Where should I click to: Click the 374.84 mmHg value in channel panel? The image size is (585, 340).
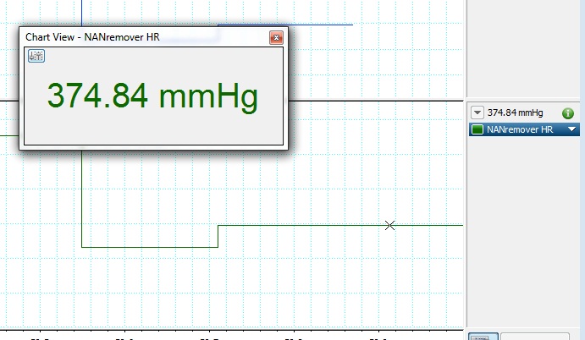click(516, 112)
